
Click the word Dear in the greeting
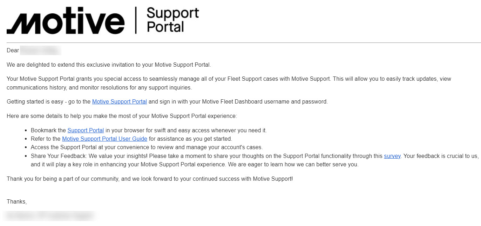pos(13,51)
